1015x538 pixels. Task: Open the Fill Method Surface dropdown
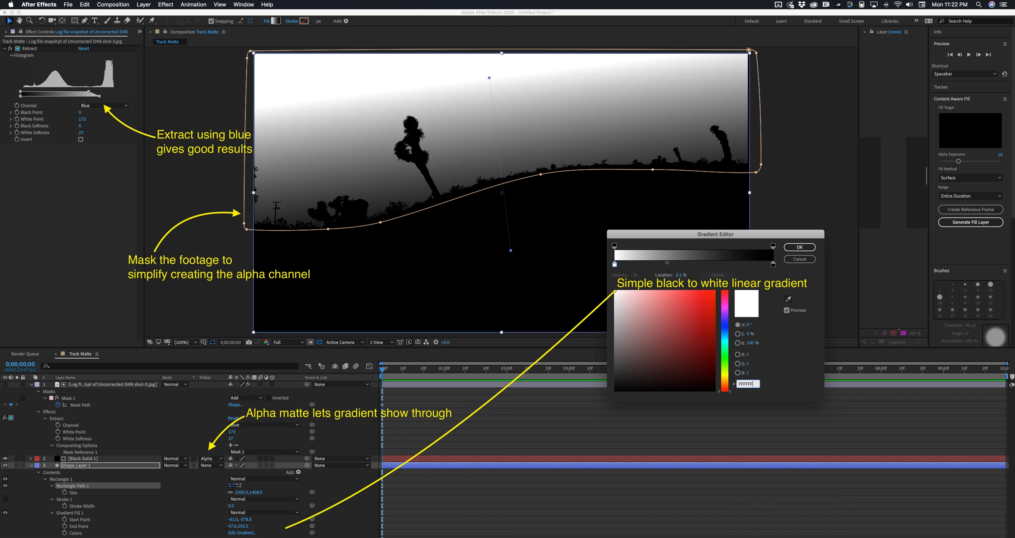click(x=970, y=178)
